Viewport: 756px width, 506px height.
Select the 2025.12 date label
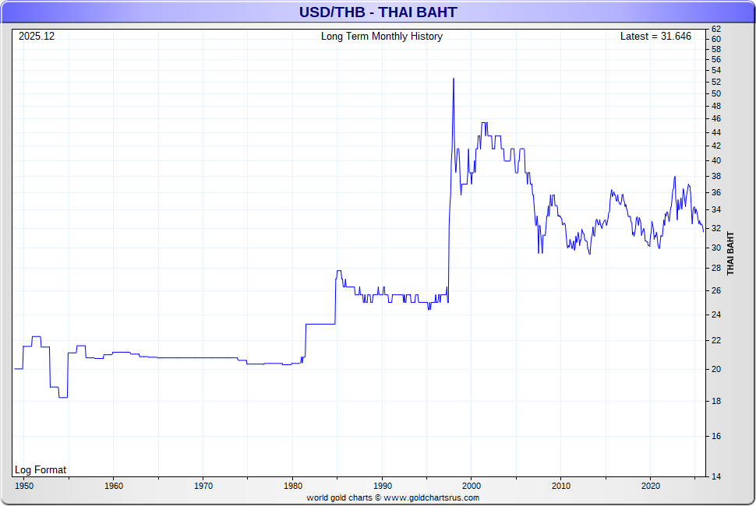tap(37, 37)
